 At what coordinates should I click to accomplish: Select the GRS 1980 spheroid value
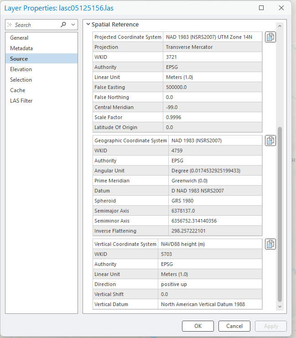(x=182, y=201)
